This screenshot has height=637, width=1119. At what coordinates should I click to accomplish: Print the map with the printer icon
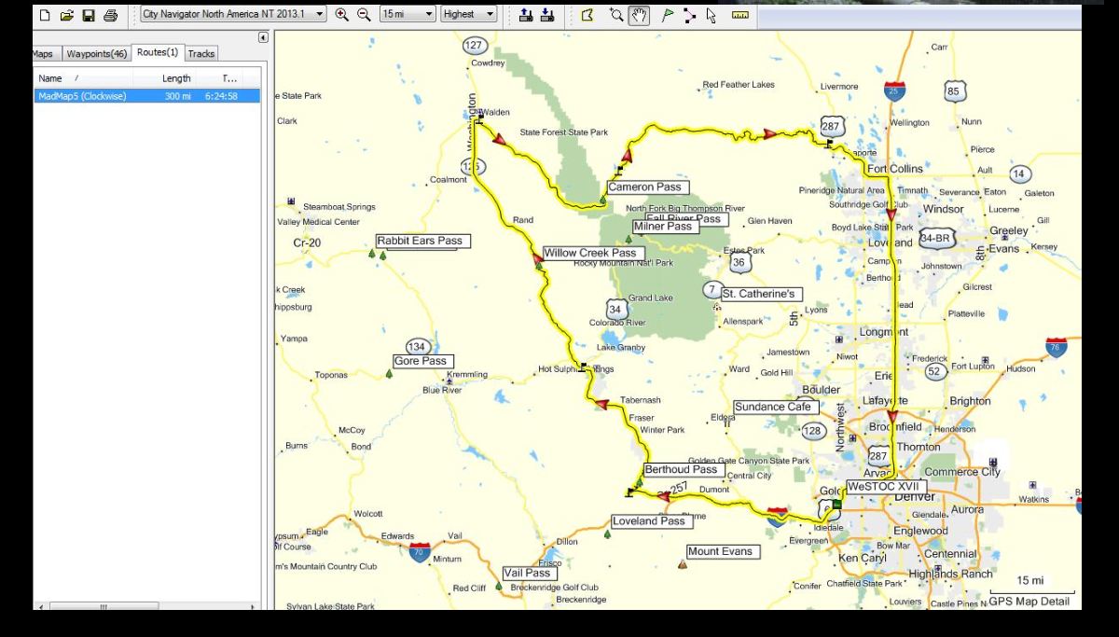point(111,15)
